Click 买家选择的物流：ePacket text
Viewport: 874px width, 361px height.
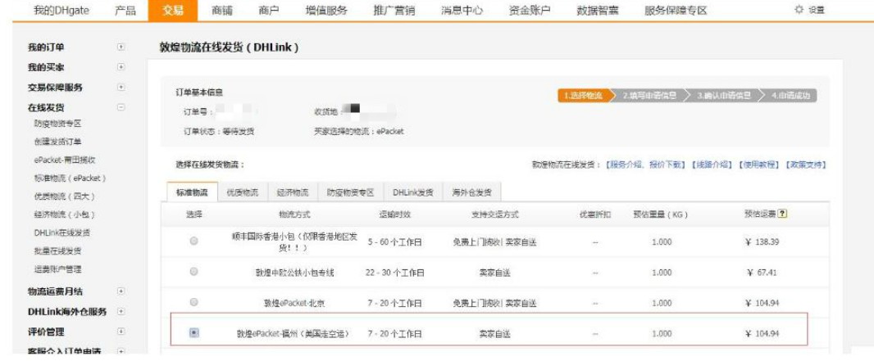(x=359, y=132)
